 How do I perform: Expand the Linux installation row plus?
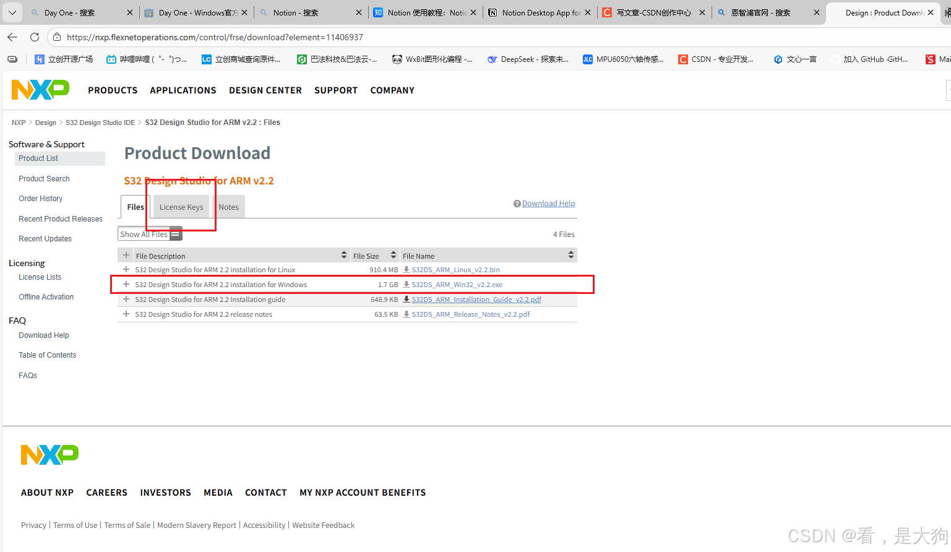126,270
